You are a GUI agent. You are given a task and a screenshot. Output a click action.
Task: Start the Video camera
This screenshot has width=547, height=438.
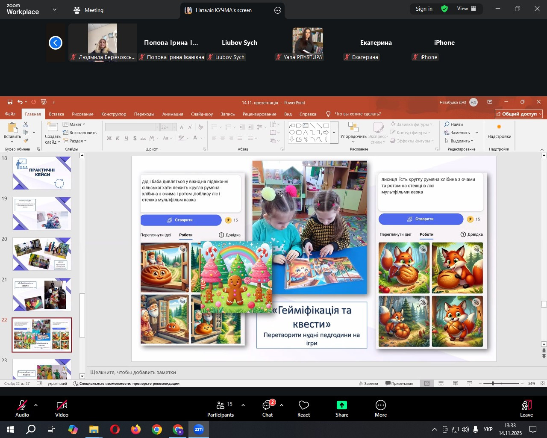coord(62,408)
